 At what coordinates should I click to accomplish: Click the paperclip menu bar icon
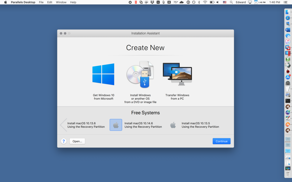pyautogui.click(x=163, y=2)
